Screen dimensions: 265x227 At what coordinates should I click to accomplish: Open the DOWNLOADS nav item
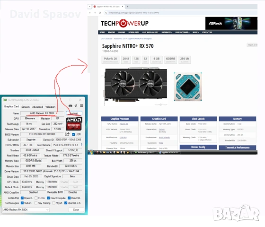coord(133,32)
